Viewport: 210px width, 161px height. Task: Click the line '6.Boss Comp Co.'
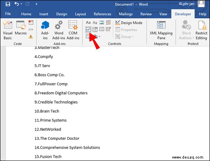[50, 75]
